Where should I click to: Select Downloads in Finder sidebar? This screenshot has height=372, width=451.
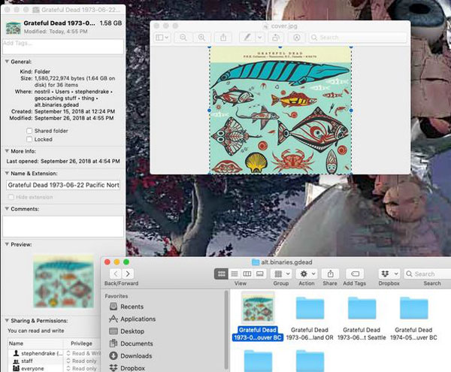135,355
